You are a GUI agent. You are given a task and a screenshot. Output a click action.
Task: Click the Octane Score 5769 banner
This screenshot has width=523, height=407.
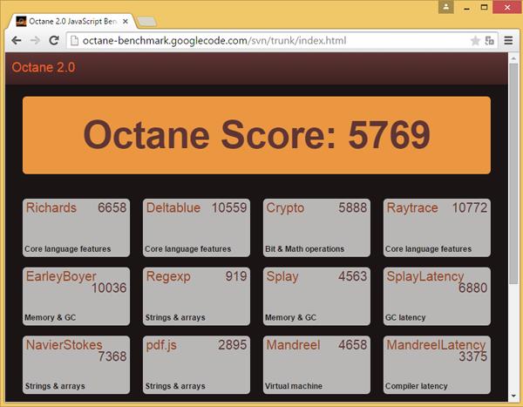point(256,135)
